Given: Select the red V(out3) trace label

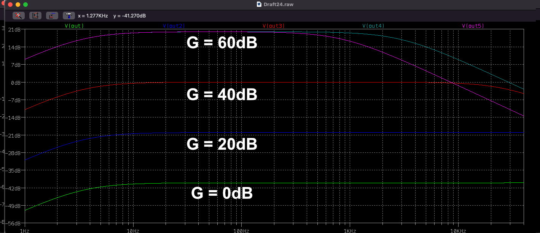Looking at the screenshot, I should click(x=274, y=26).
